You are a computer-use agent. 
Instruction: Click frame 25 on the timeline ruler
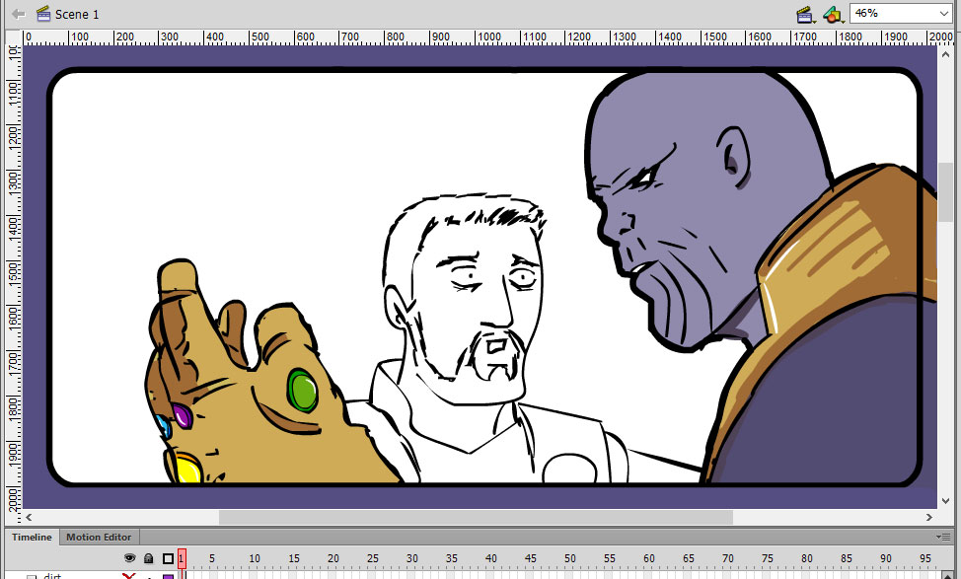click(373, 558)
